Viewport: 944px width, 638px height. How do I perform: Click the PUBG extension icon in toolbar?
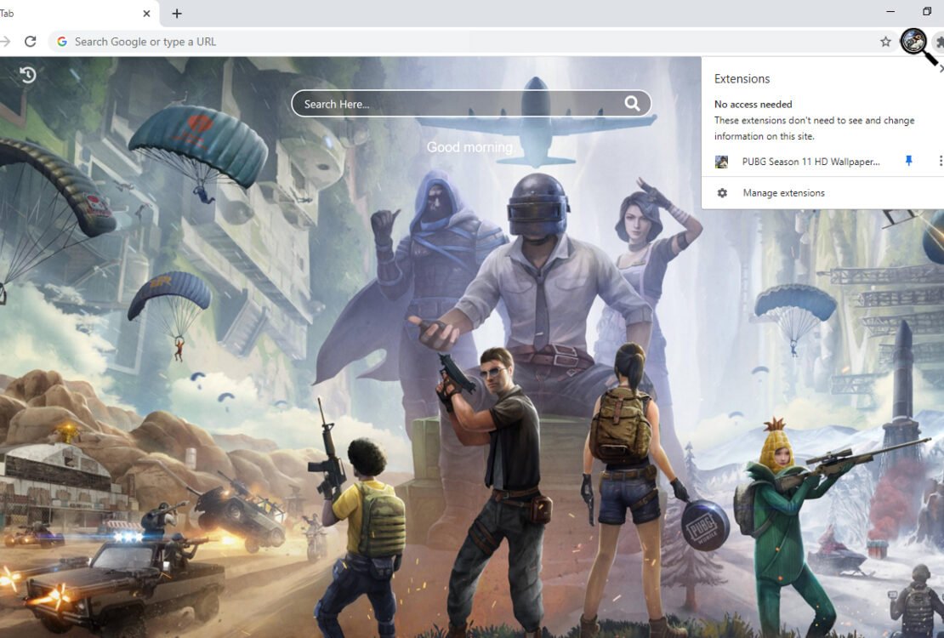[x=913, y=41]
